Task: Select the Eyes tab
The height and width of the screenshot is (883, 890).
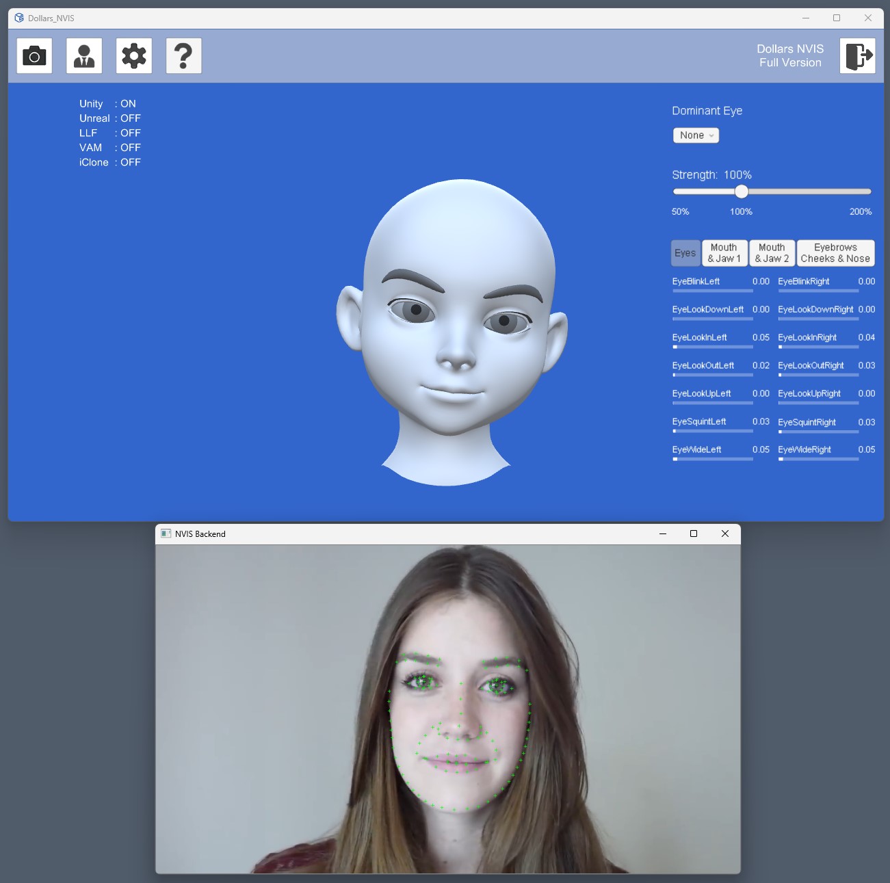Action: click(x=685, y=253)
